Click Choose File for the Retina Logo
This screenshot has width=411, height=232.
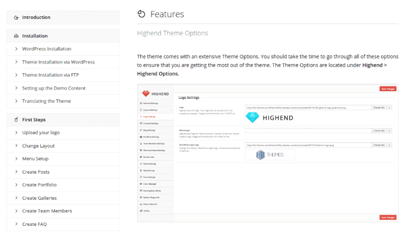pyautogui.click(x=379, y=131)
